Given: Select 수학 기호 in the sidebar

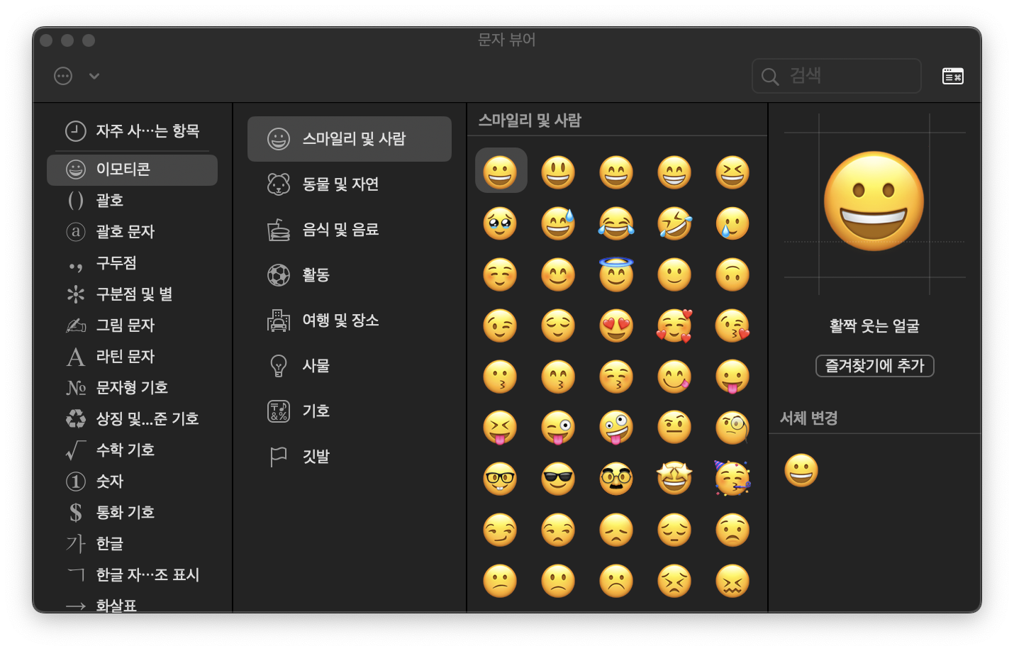Looking at the screenshot, I should click(x=132, y=450).
